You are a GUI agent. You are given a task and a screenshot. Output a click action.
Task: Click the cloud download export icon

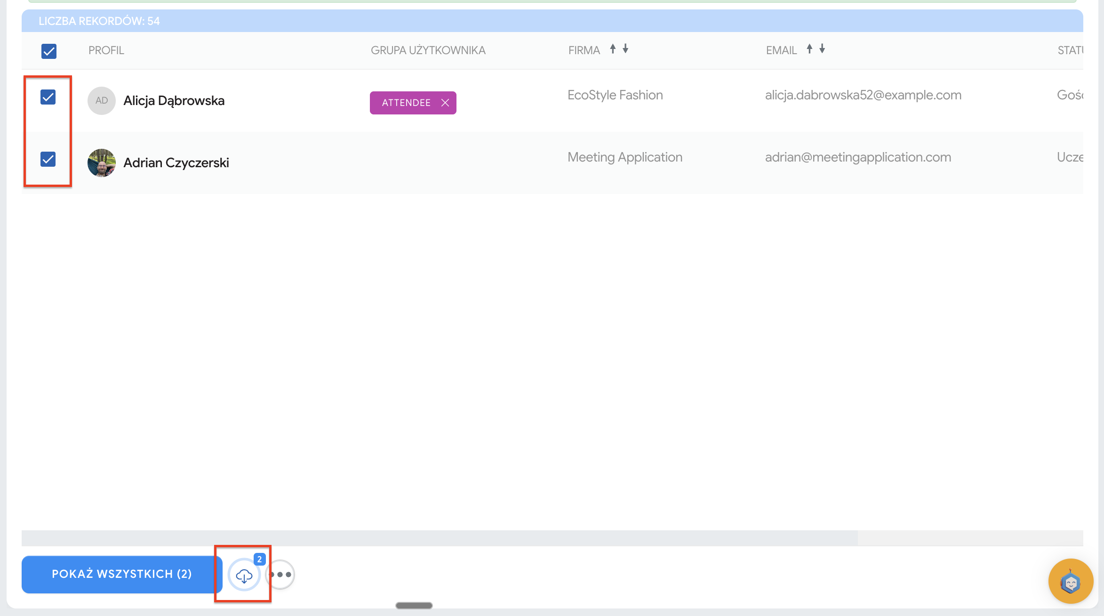(x=244, y=575)
